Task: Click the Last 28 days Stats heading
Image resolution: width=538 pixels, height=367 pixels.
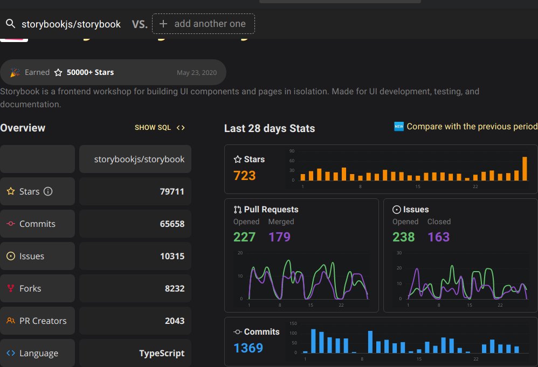Action: pyautogui.click(x=270, y=128)
